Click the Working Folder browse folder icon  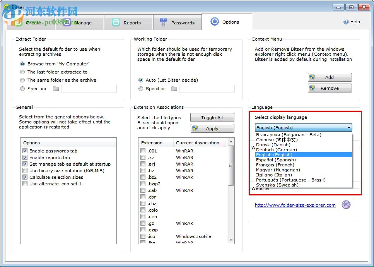[174, 89]
